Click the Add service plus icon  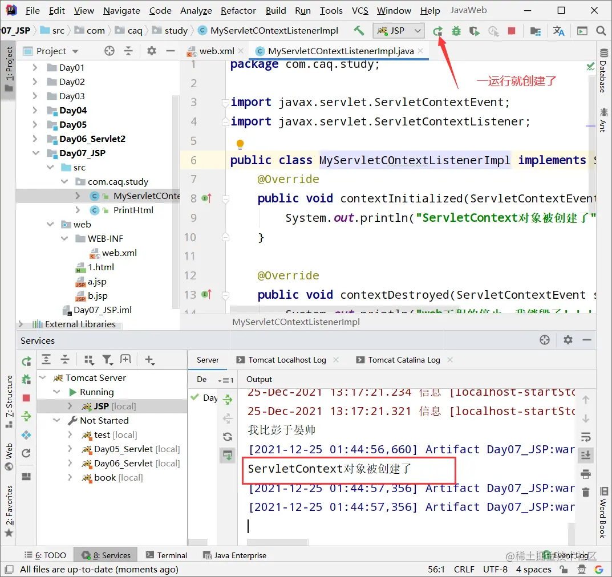coord(149,360)
